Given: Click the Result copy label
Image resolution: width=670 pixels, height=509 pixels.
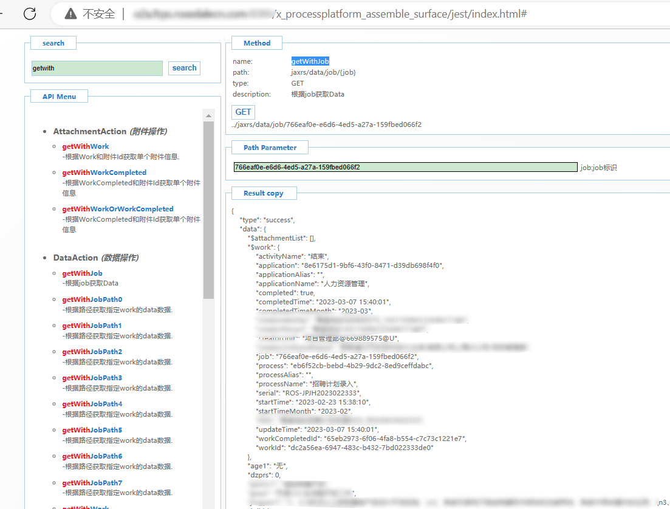Looking at the screenshot, I should click(264, 193).
